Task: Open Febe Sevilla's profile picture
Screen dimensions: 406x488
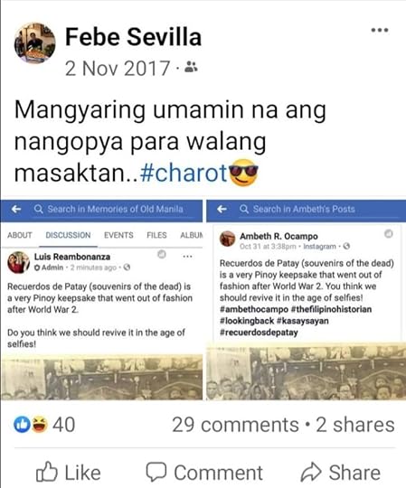Action: (35, 43)
